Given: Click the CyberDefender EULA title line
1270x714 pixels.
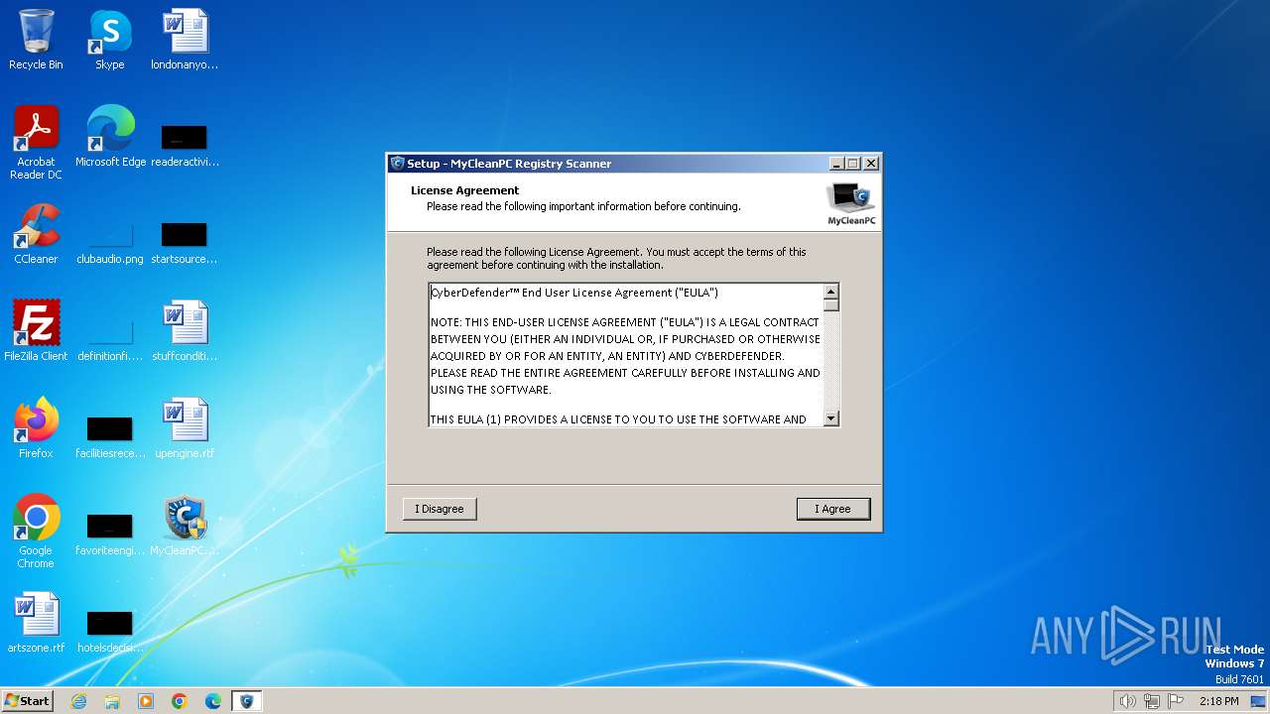Looking at the screenshot, I should (x=574, y=293).
